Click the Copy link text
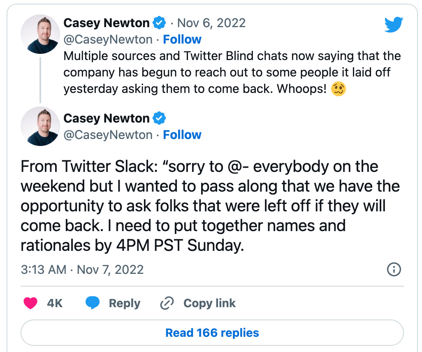Viewport: 422px width, 352px height. [209, 303]
